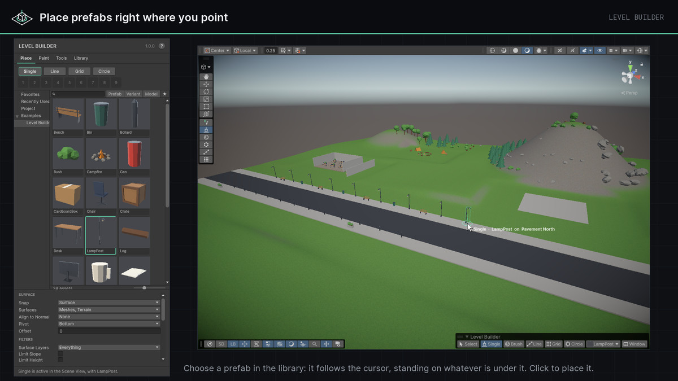Click the Circle placement mode button

(105, 71)
